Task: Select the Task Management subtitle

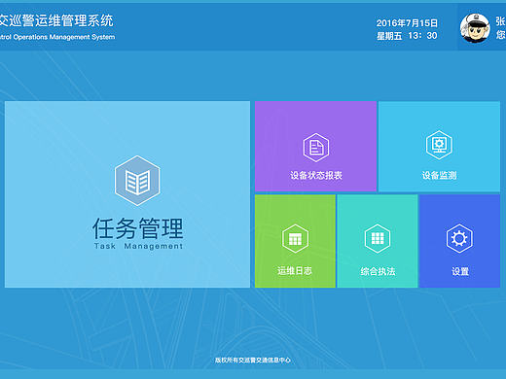Action: point(138,246)
